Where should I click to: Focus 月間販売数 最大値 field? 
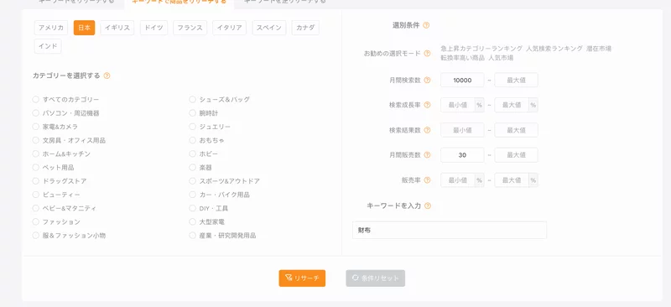[x=516, y=155]
